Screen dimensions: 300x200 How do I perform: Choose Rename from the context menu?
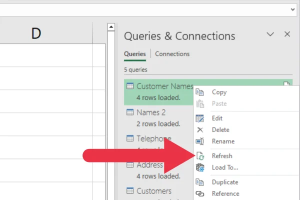(223, 141)
